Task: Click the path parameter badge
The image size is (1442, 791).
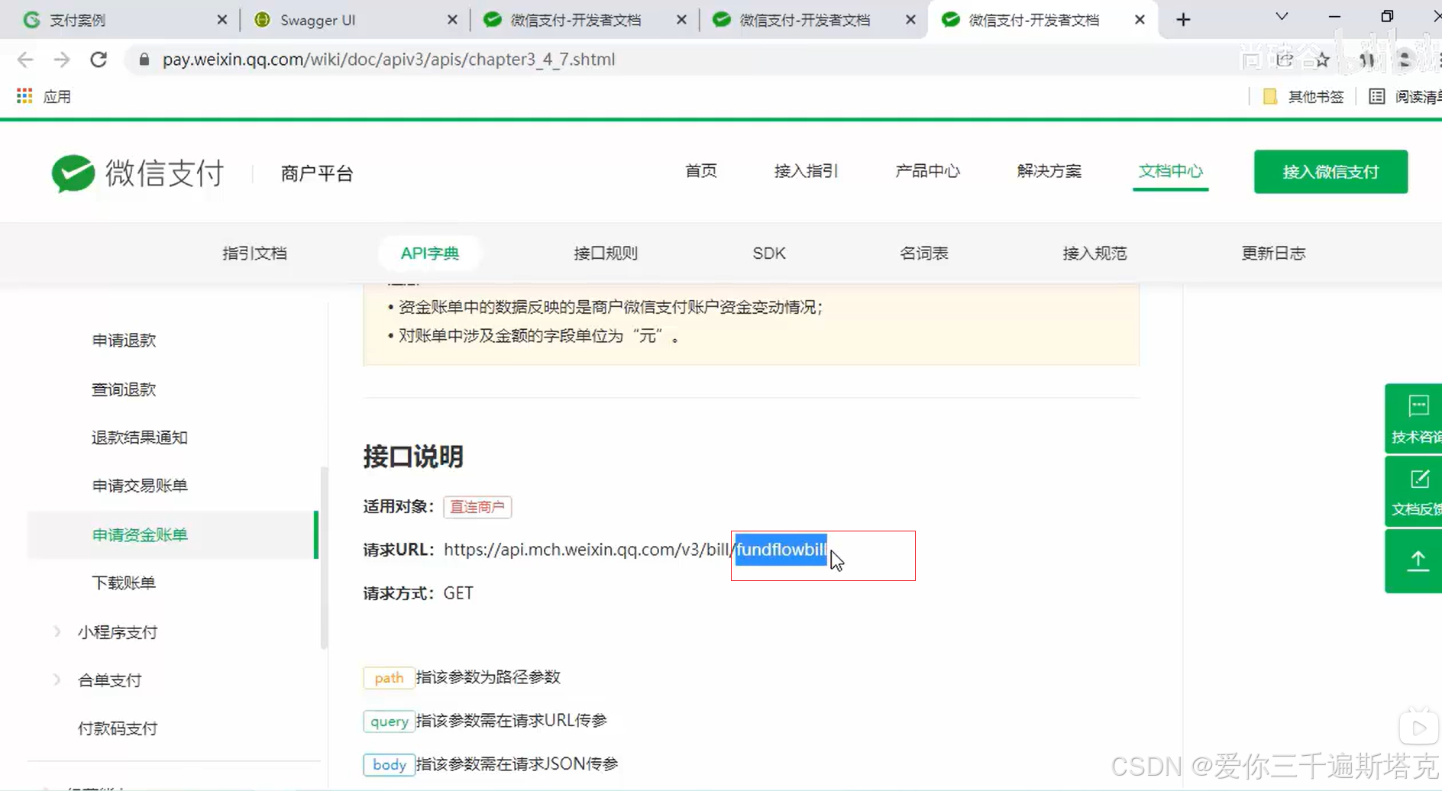Action: point(389,678)
